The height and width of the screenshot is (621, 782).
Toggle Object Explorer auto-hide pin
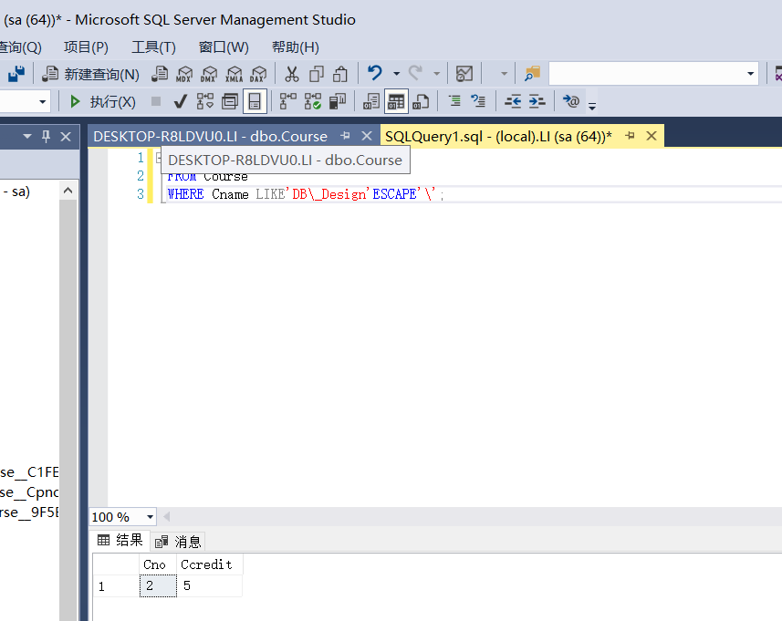(46, 136)
